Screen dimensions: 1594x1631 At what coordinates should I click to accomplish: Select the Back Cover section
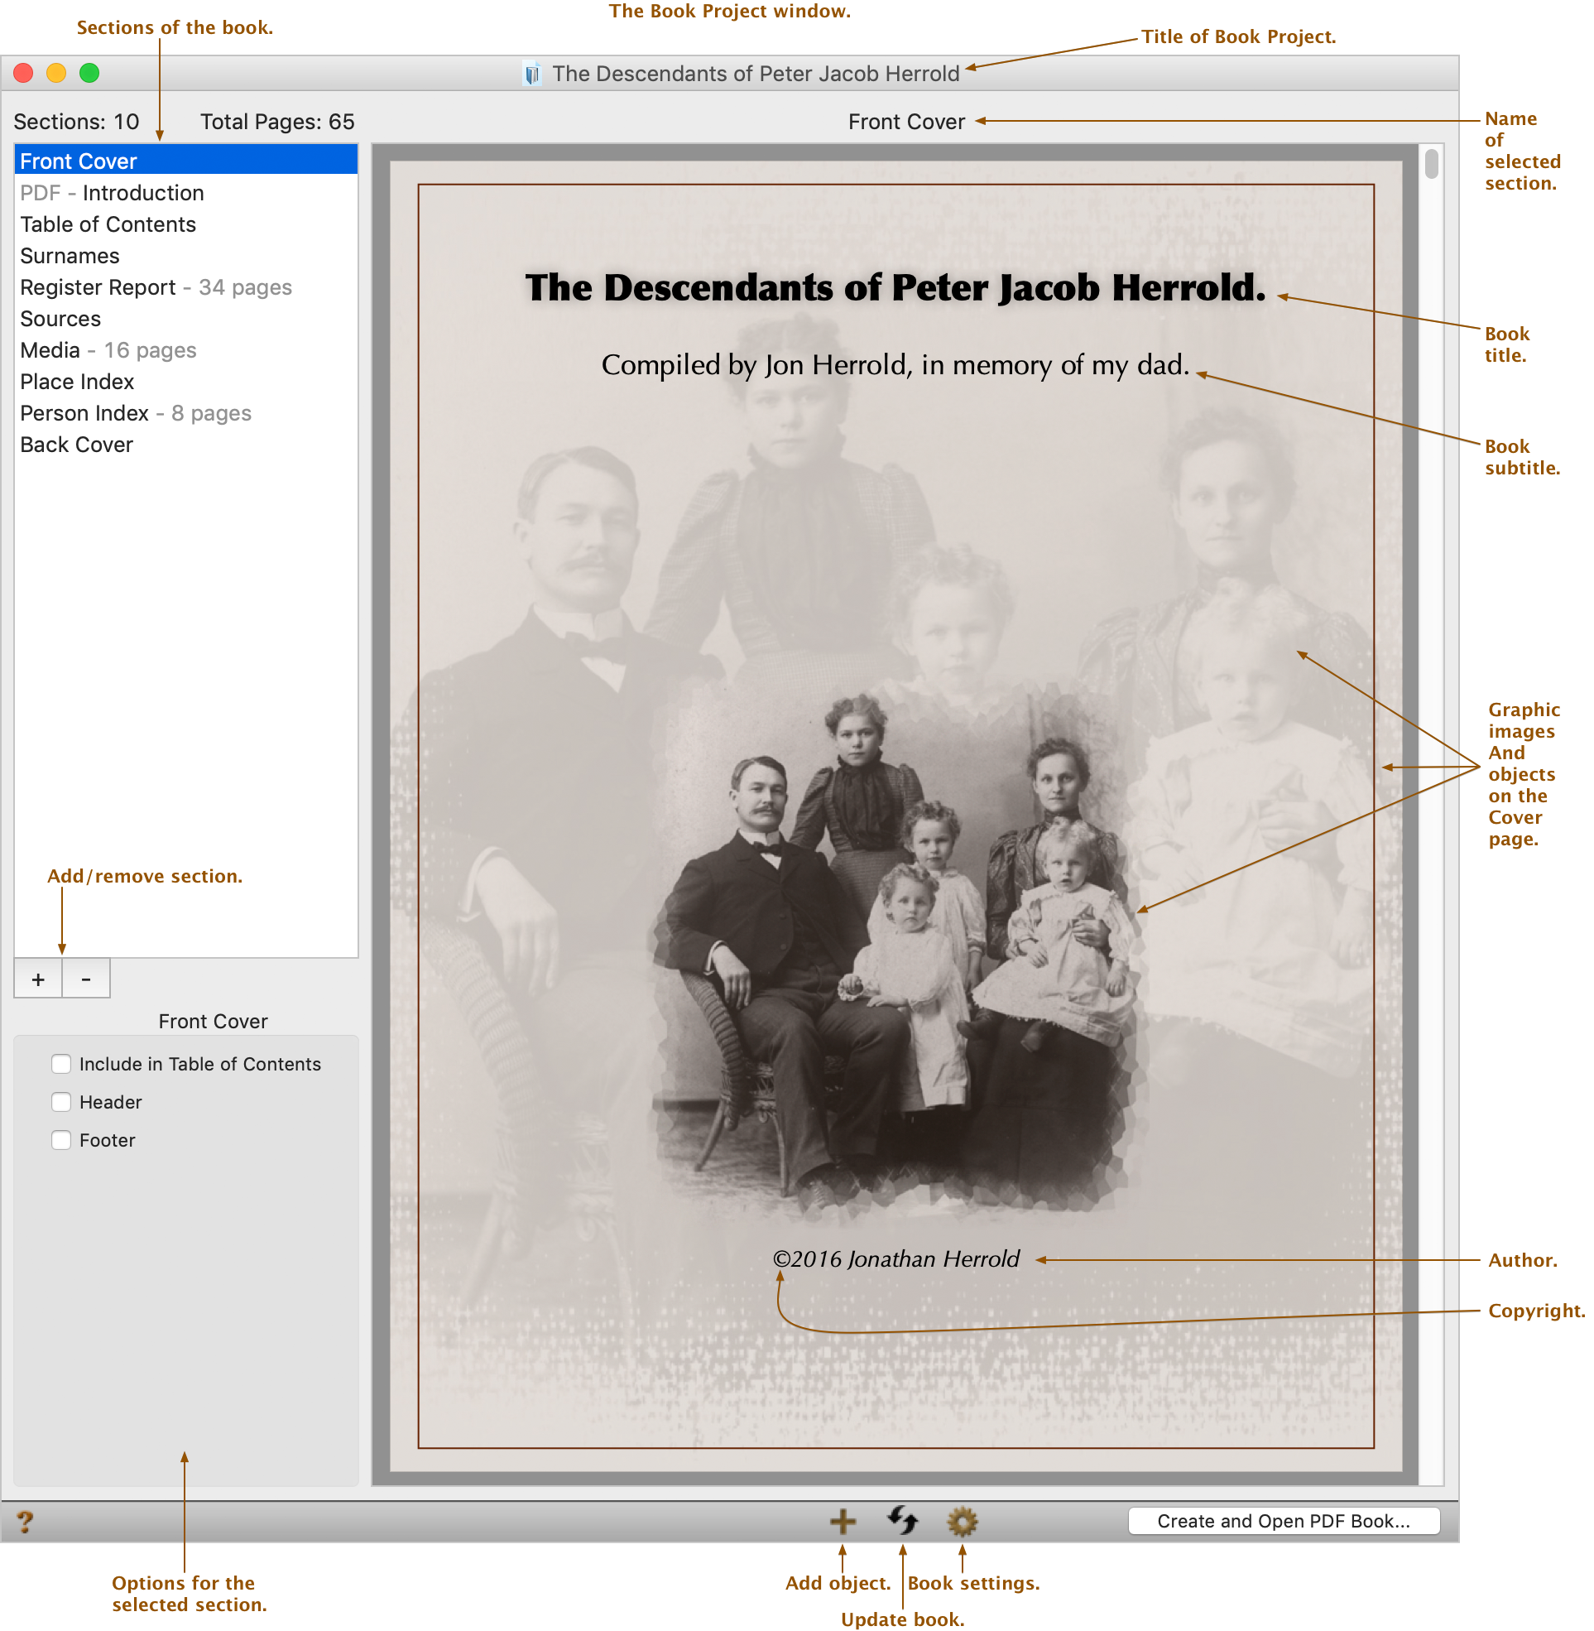click(x=186, y=445)
